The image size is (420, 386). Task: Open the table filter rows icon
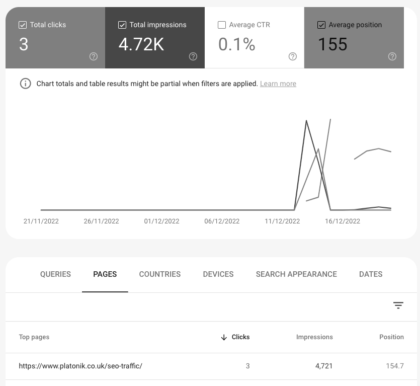tap(398, 305)
